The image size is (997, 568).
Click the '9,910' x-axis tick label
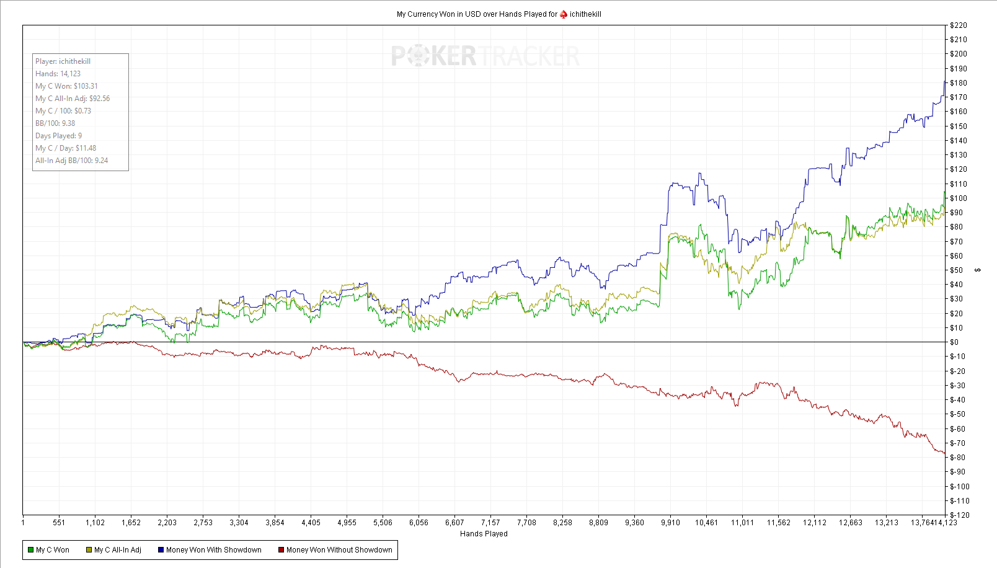[x=670, y=523]
